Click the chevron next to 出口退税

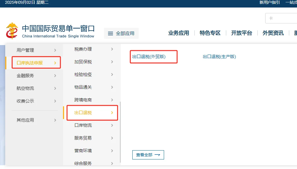[x=112, y=113]
